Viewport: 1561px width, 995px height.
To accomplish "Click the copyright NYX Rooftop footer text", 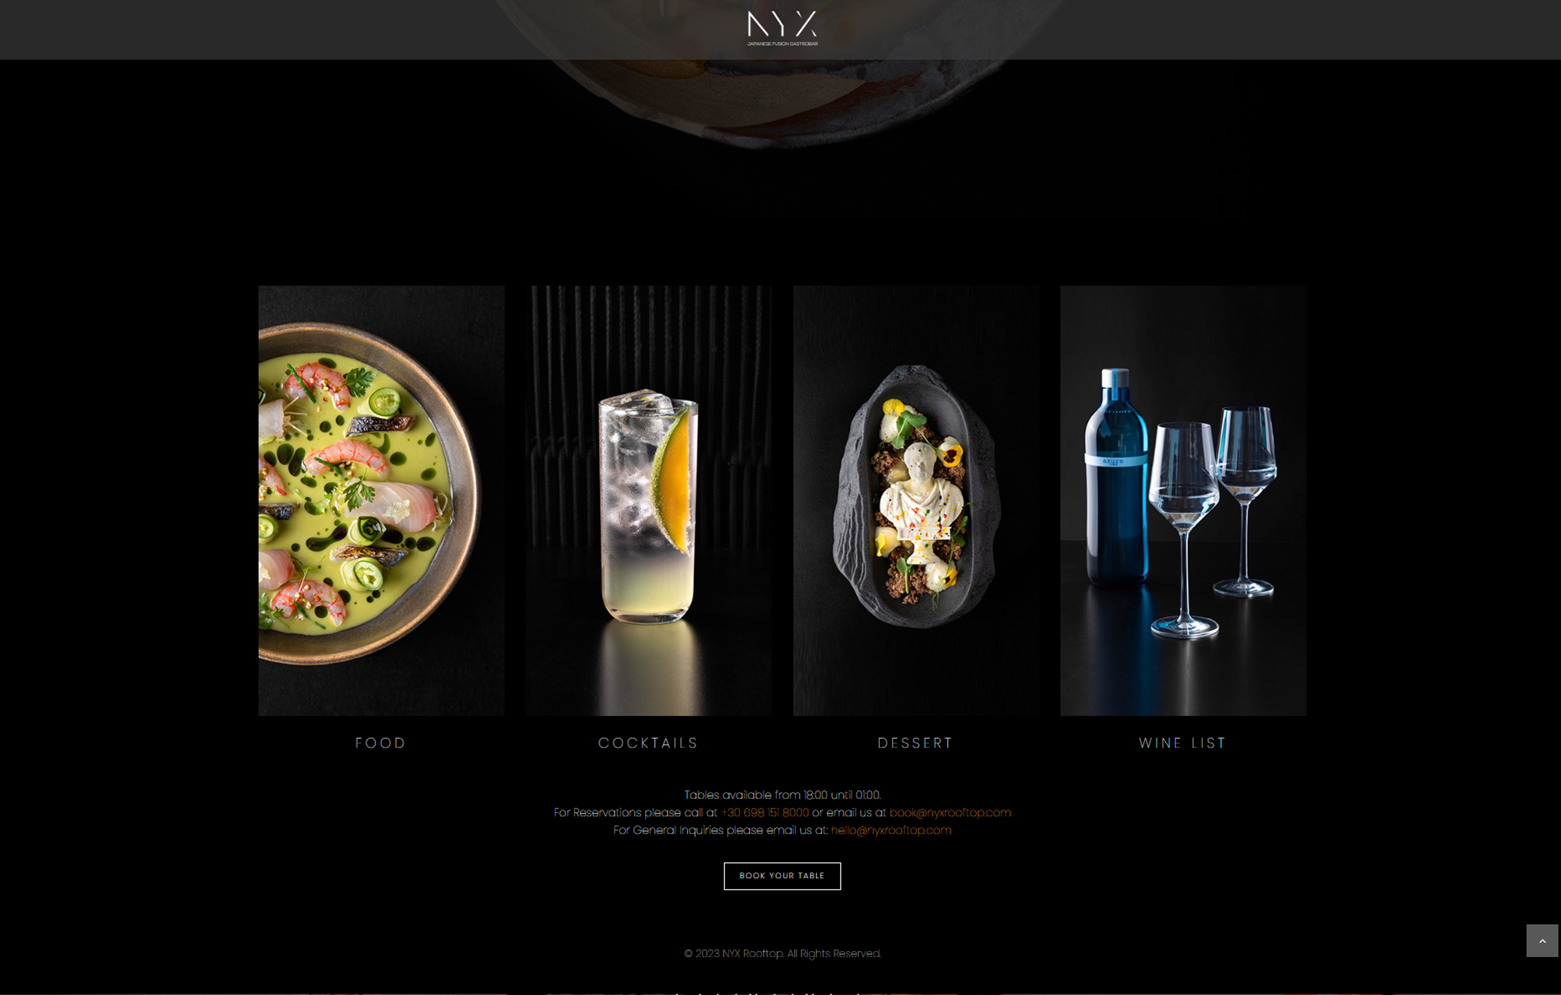I will tap(782, 953).
